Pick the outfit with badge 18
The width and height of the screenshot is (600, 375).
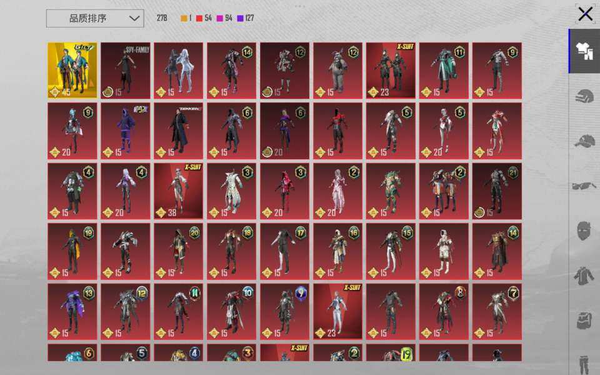[231, 251]
